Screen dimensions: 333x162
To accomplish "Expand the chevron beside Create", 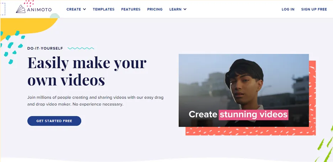I will (85, 9).
